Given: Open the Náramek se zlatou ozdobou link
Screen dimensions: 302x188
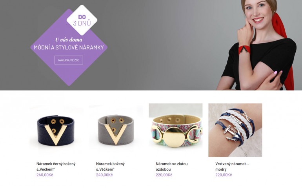Looking at the screenshot, I should tap(172, 166).
